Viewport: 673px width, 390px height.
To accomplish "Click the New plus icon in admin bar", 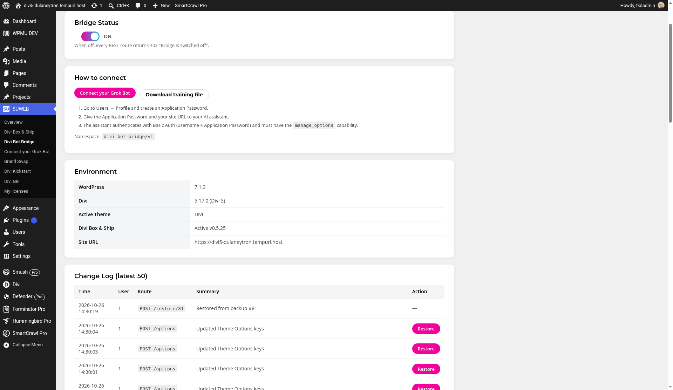I will [x=155, y=6].
